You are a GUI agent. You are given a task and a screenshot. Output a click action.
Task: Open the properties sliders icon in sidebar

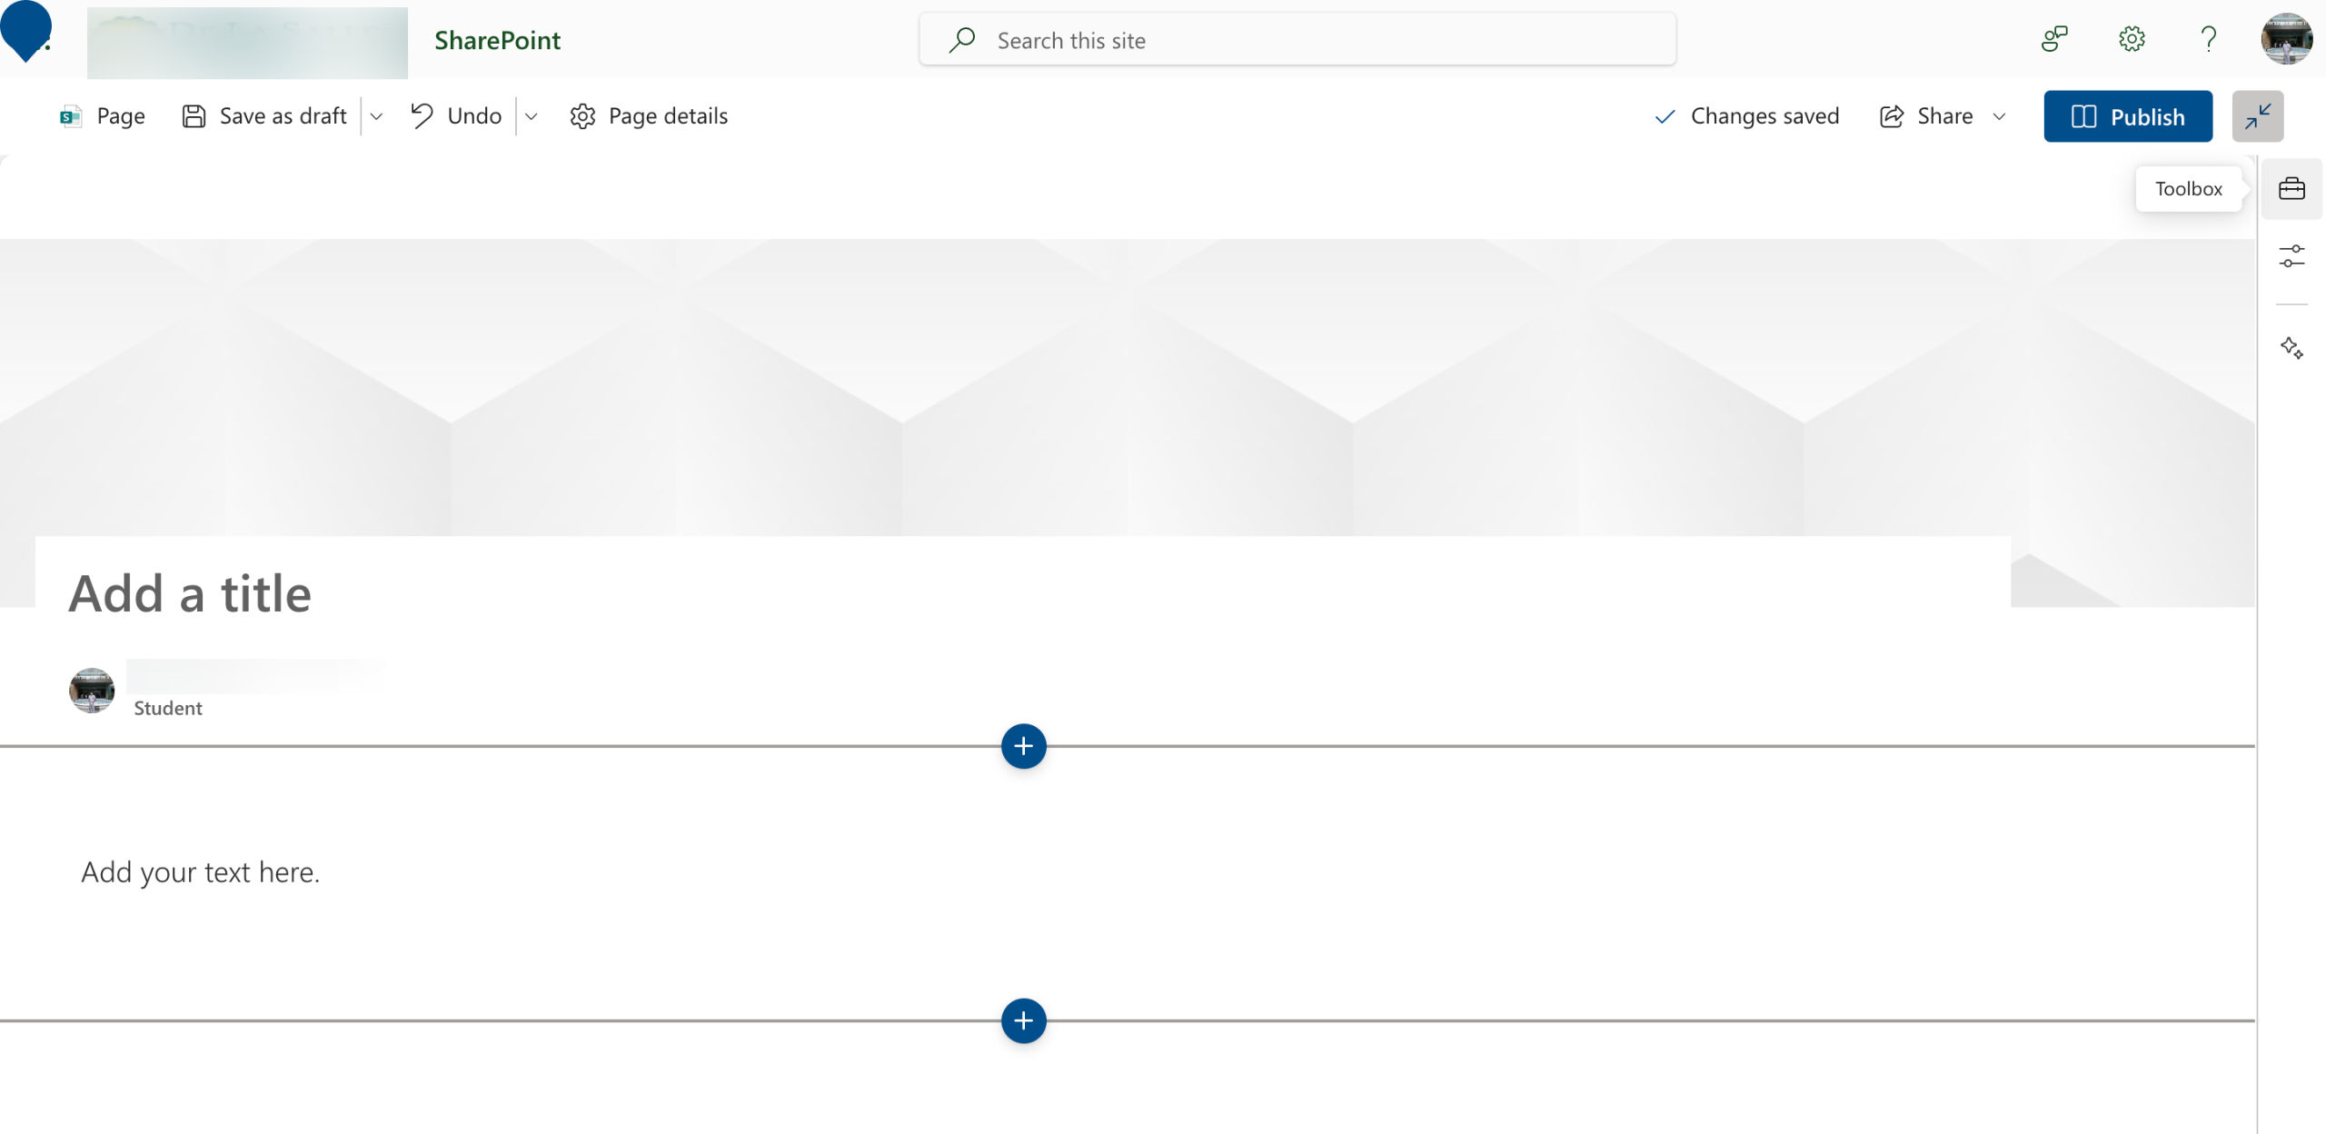tap(2291, 256)
